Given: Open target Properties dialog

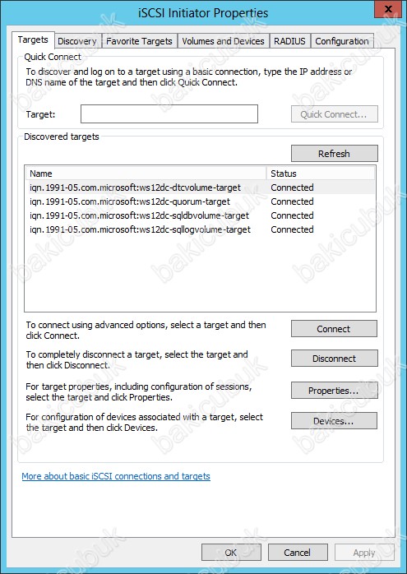Looking at the screenshot, I should pyautogui.click(x=334, y=391).
